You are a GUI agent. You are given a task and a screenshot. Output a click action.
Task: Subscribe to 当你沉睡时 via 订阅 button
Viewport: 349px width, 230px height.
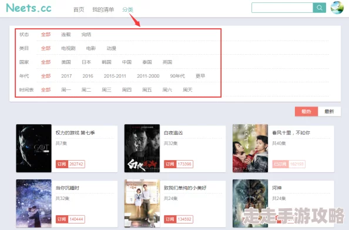click(x=62, y=219)
